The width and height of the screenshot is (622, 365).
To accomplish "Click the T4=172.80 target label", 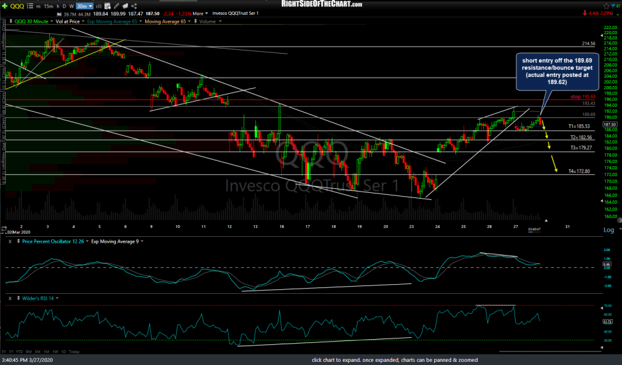I will 579,171.
